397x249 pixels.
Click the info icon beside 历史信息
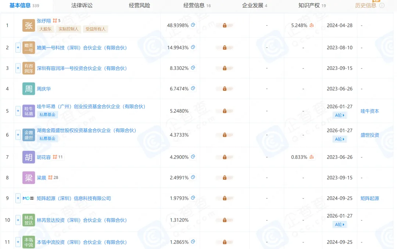click(x=382, y=5)
